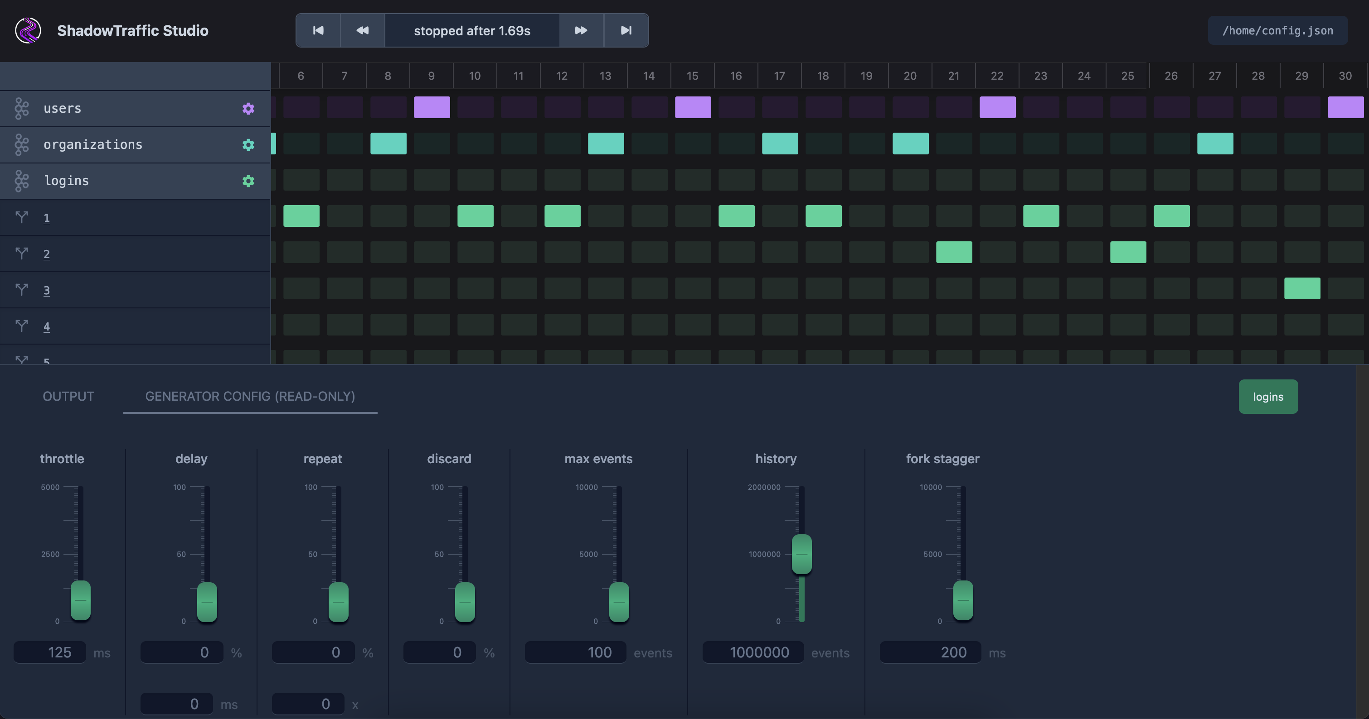Click the fork icon for fork 4
1369x719 pixels.
pyautogui.click(x=22, y=325)
